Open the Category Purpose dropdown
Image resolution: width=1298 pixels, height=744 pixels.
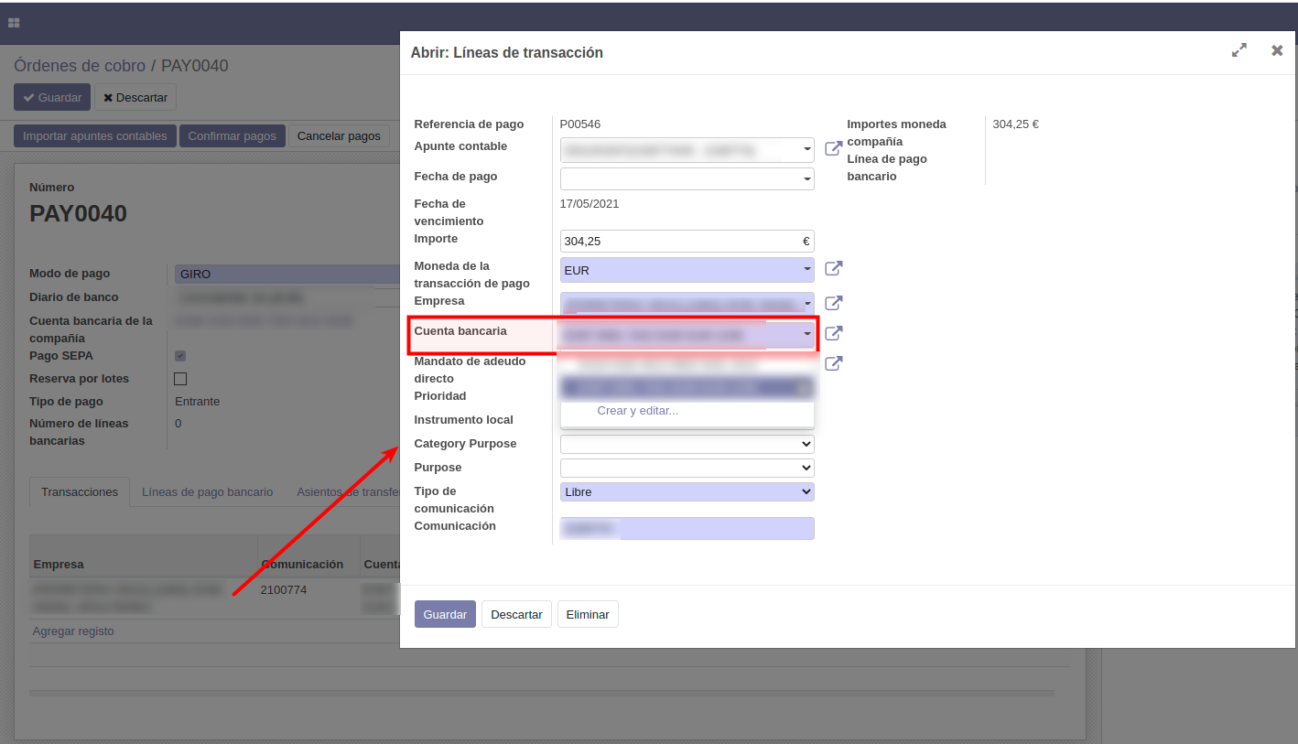click(x=687, y=444)
